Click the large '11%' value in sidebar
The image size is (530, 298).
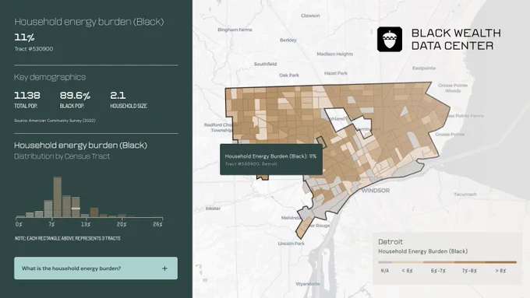tap(24, 37)
